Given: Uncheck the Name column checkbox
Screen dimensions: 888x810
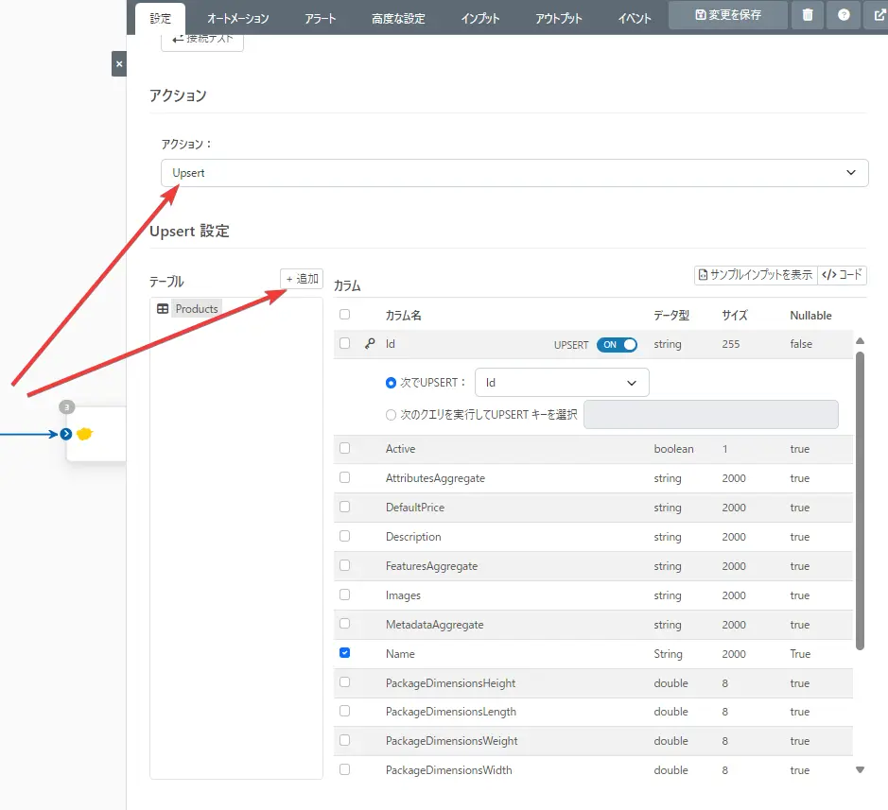Looking at the screenshot, I should tap(344, 653).
